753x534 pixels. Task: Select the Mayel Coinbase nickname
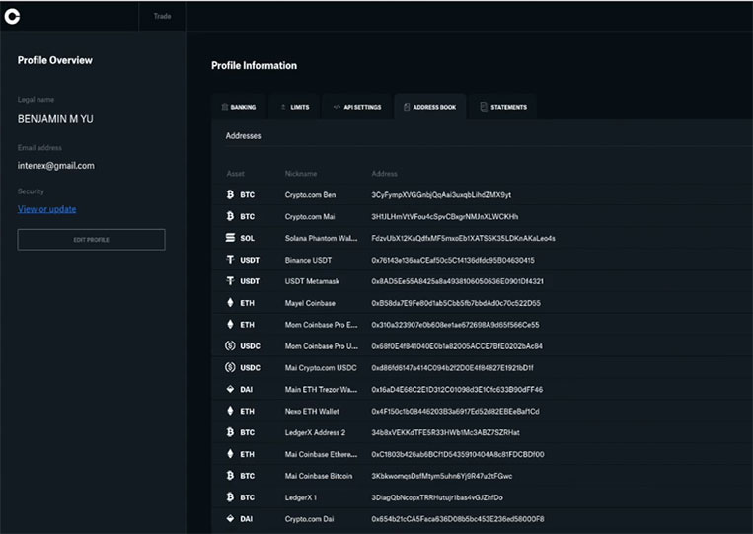(x=310, y=303)
